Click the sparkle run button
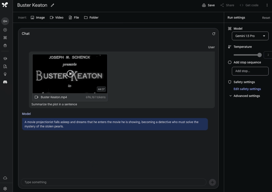Image resolution: width=272 pixels, height=192 pixels. [x=212, y=182]
